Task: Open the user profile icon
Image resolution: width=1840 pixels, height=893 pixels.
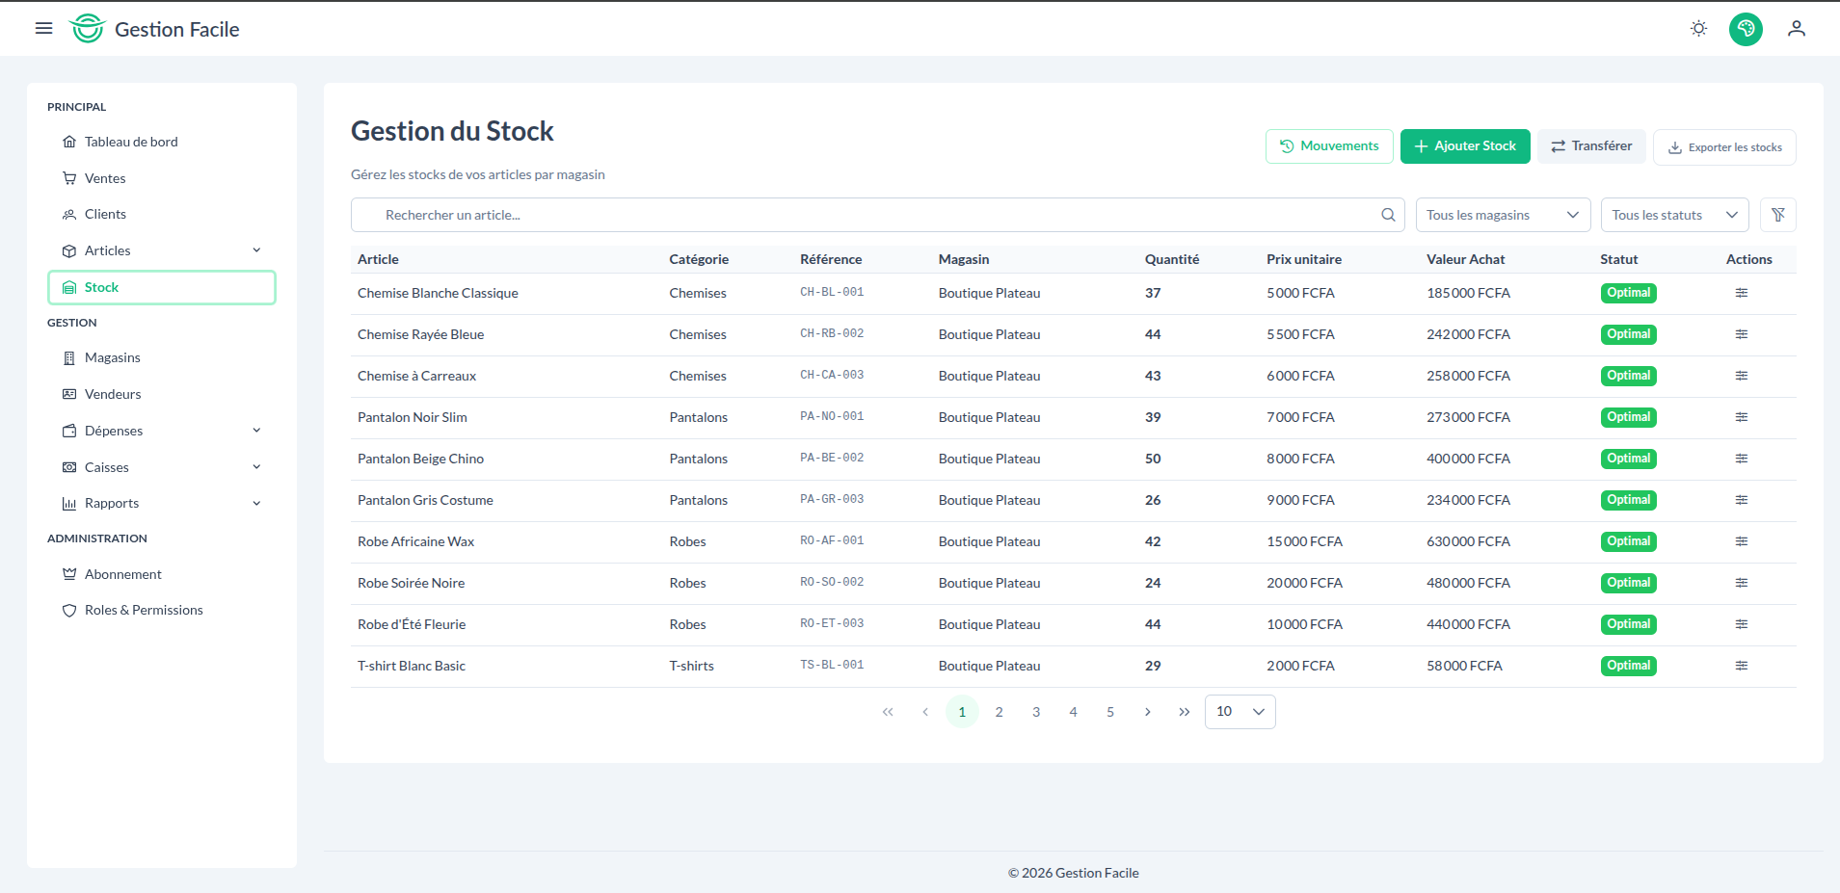Action: [1796, 29]
